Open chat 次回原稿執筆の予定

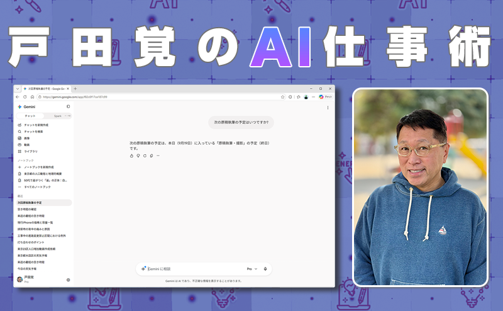point(44,203)
